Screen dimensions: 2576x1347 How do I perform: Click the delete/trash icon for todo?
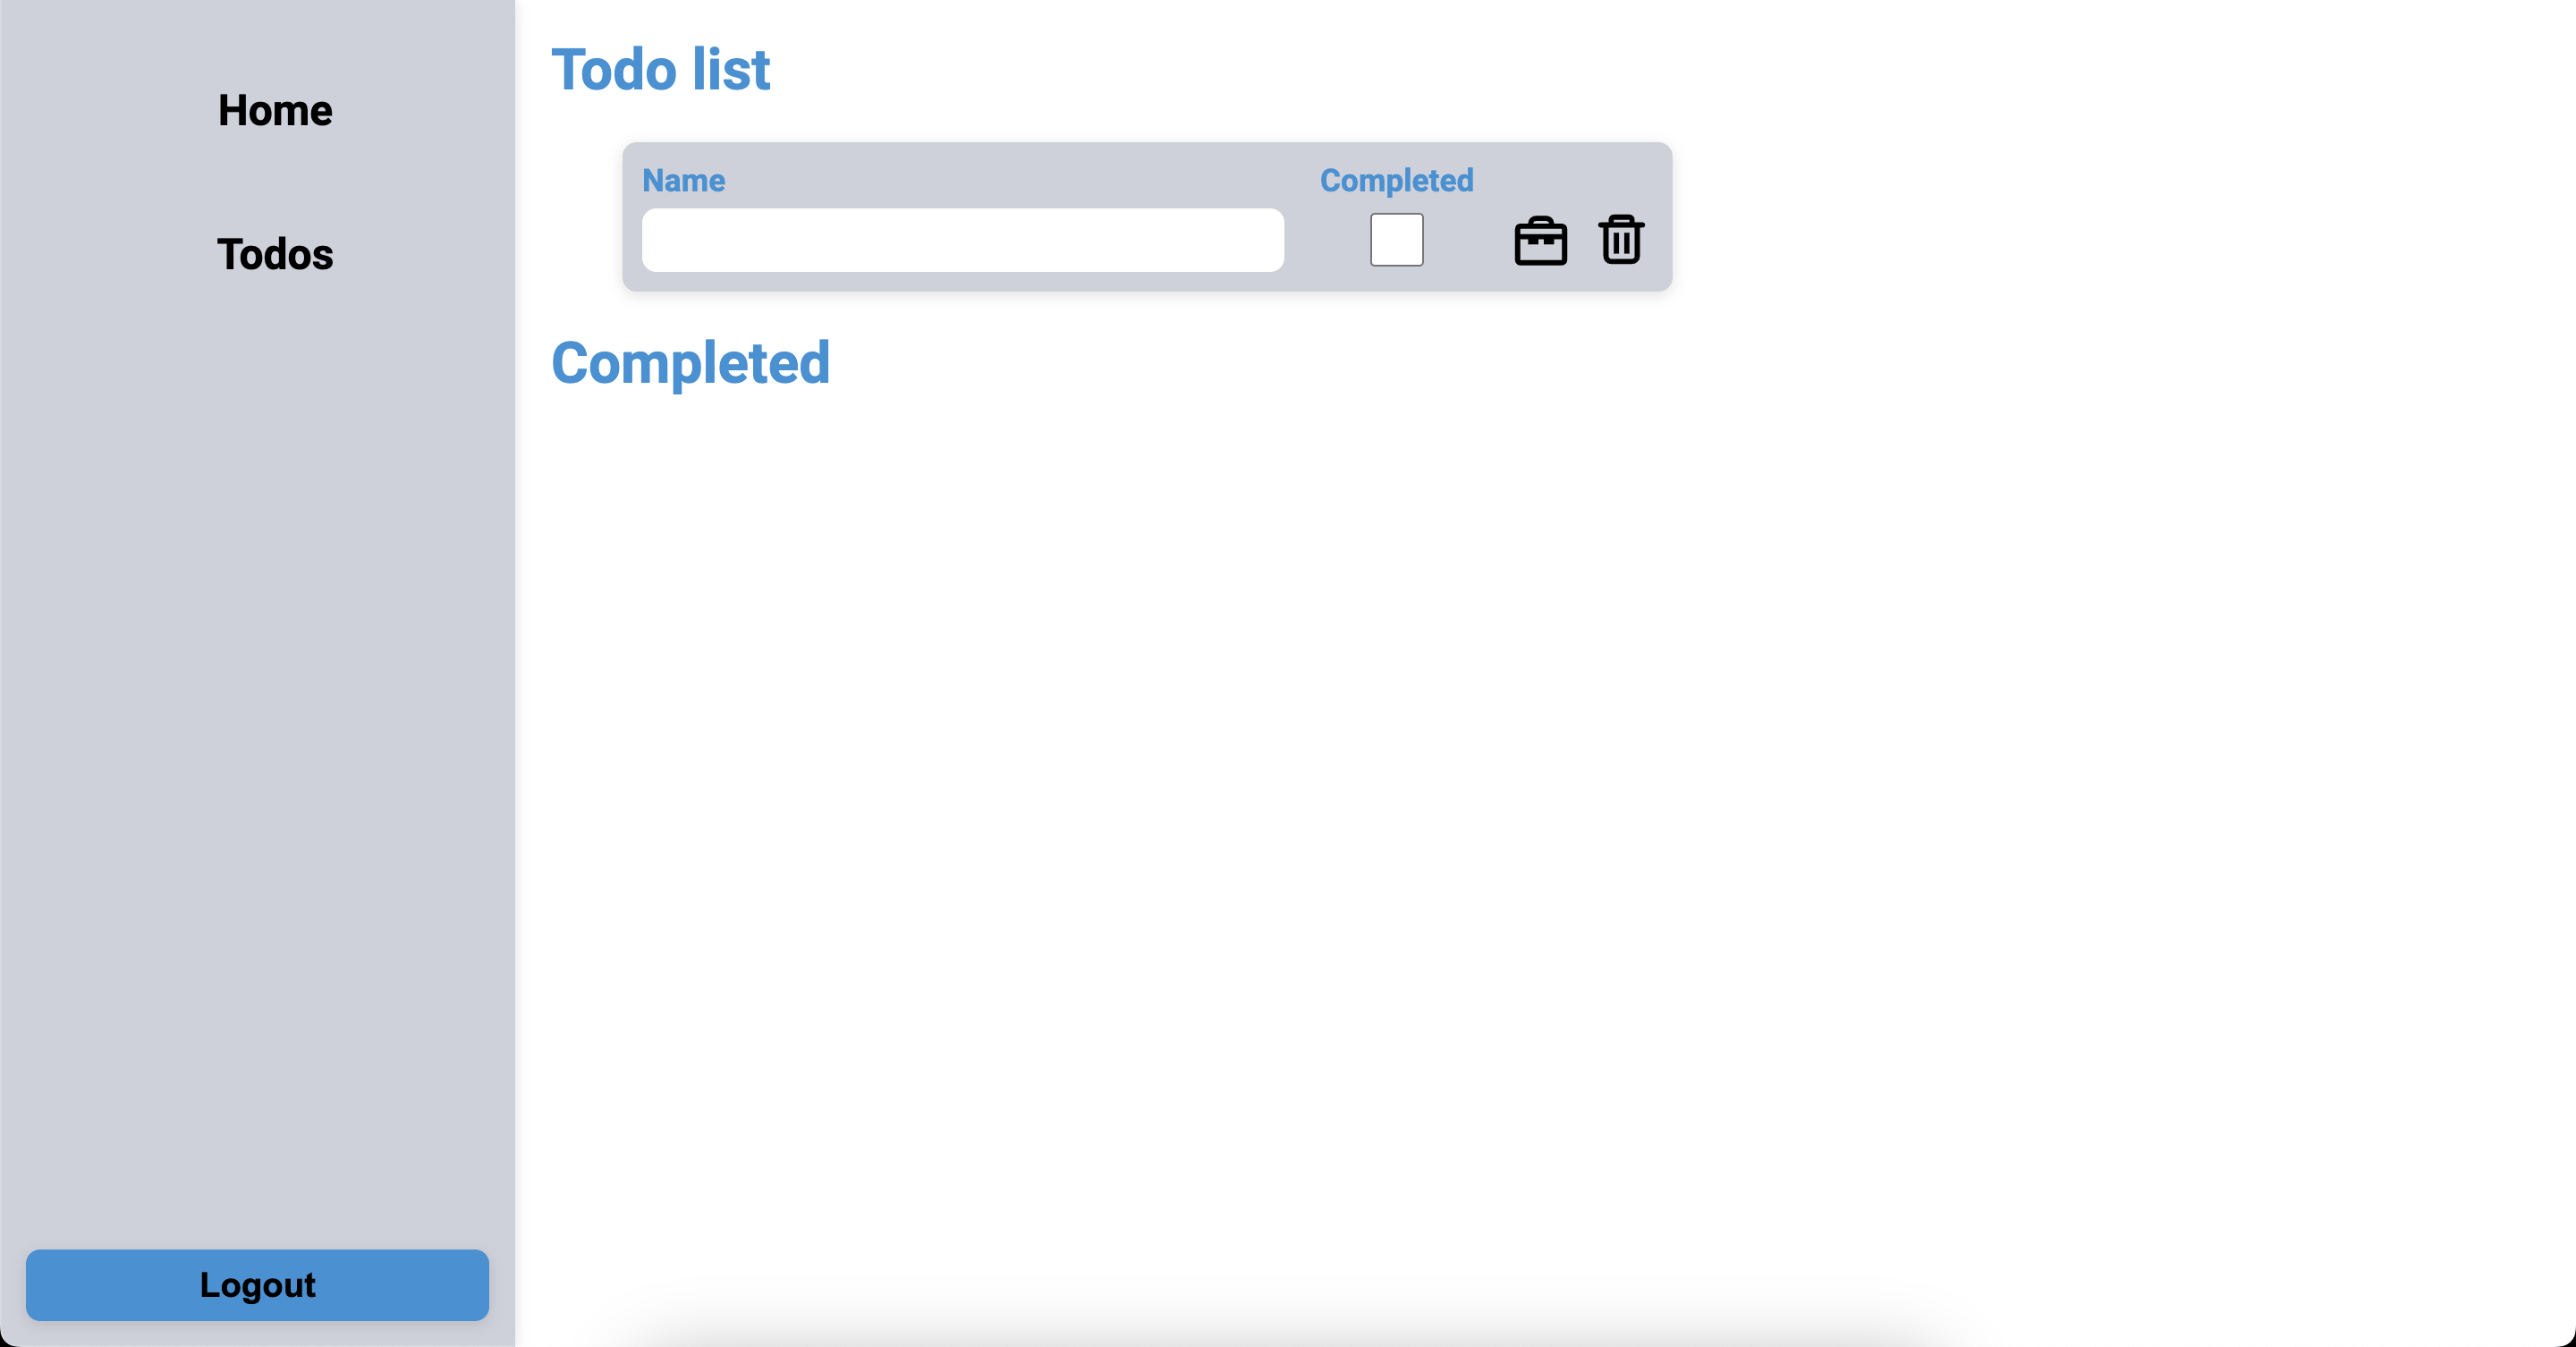[1619, 240]
